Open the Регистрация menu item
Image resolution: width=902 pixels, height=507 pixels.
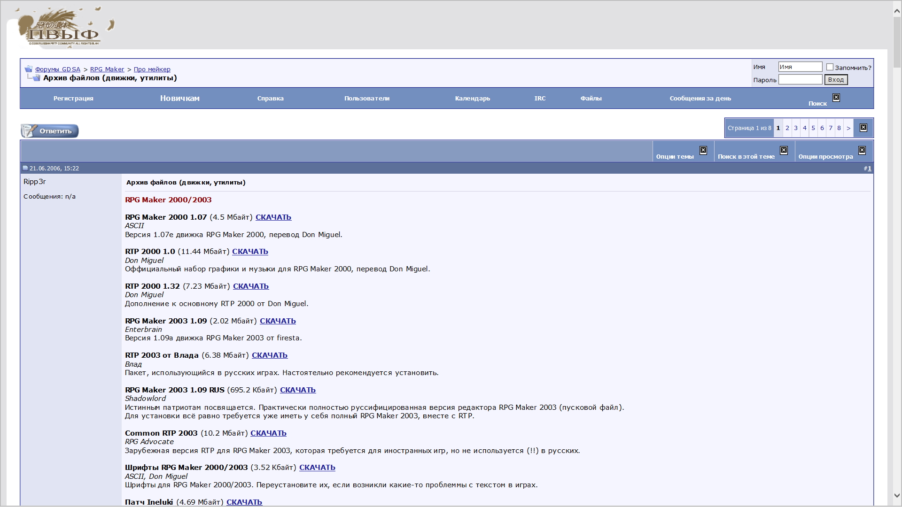(73, 99)
